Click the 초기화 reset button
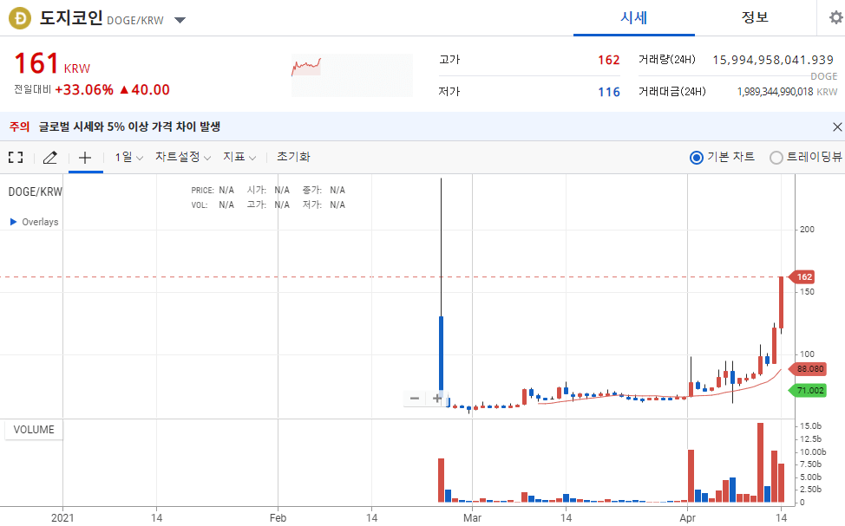This screenshot has height=526, width=845. pyautogui.click(x=293, y=157)
